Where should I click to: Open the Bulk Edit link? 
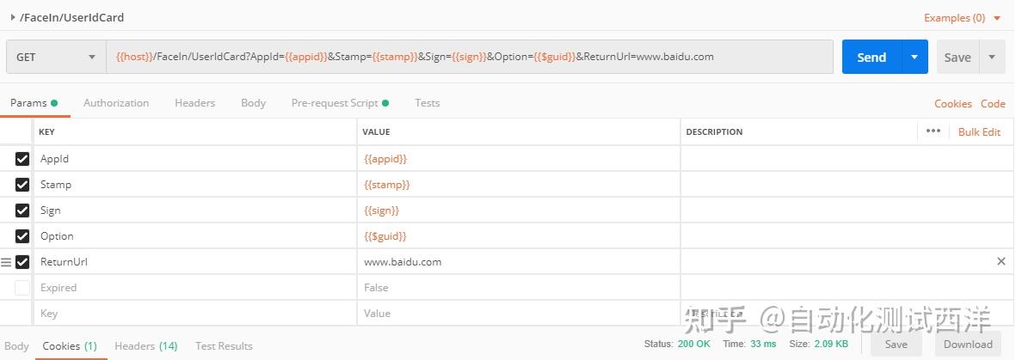[979, 132]
